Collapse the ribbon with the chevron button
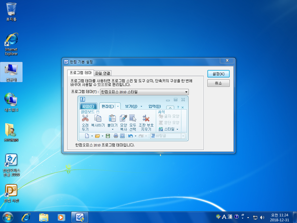The image size is (297, 223). pyautogui.click(x=170, y=107)
